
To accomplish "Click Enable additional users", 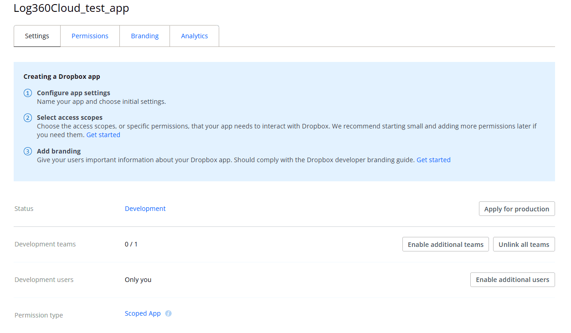I will (x=512, y=280).
